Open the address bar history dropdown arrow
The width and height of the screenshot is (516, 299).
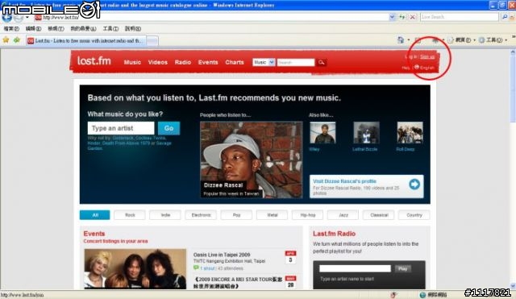pyautogui.click(x=392, y=17)
